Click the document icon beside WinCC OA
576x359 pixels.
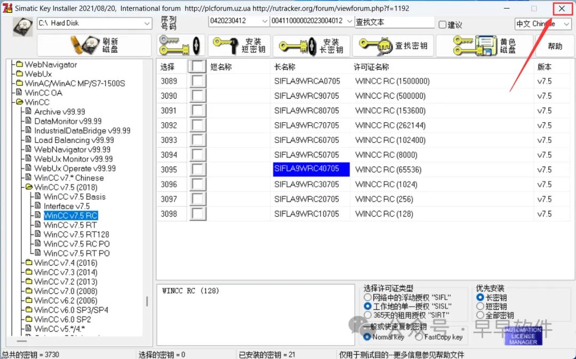click(19, 93)
